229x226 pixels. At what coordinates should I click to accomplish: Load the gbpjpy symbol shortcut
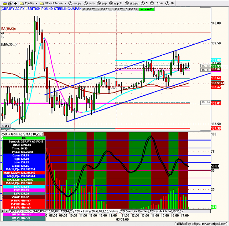(x=132, y=3)
